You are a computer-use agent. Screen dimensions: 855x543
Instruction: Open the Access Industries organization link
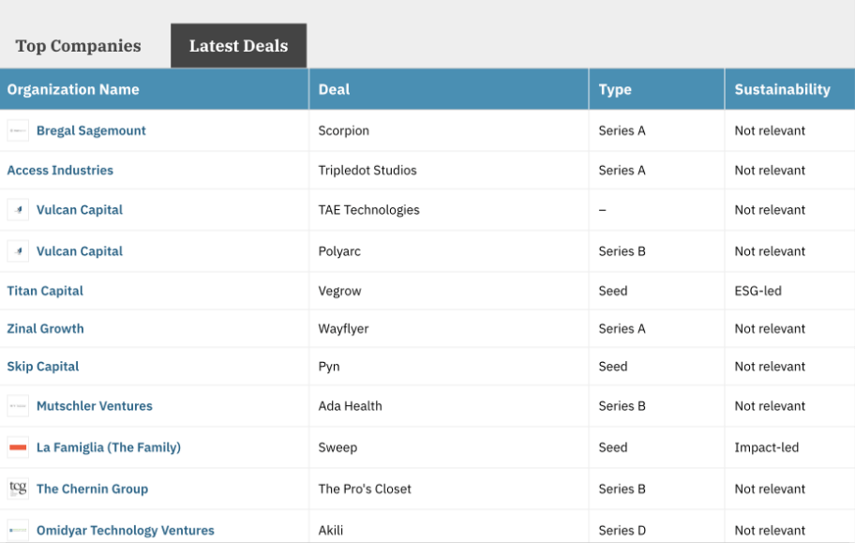(60, 171)
